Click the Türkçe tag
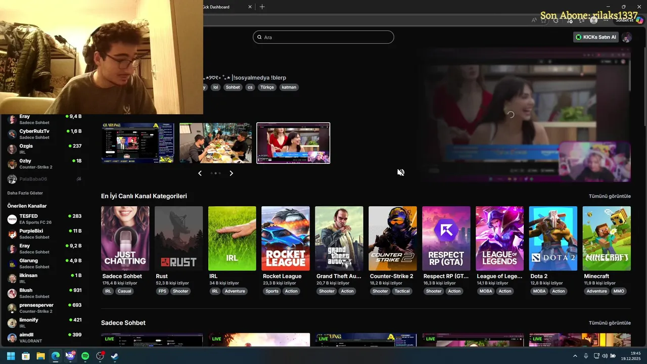 [267, 87]
